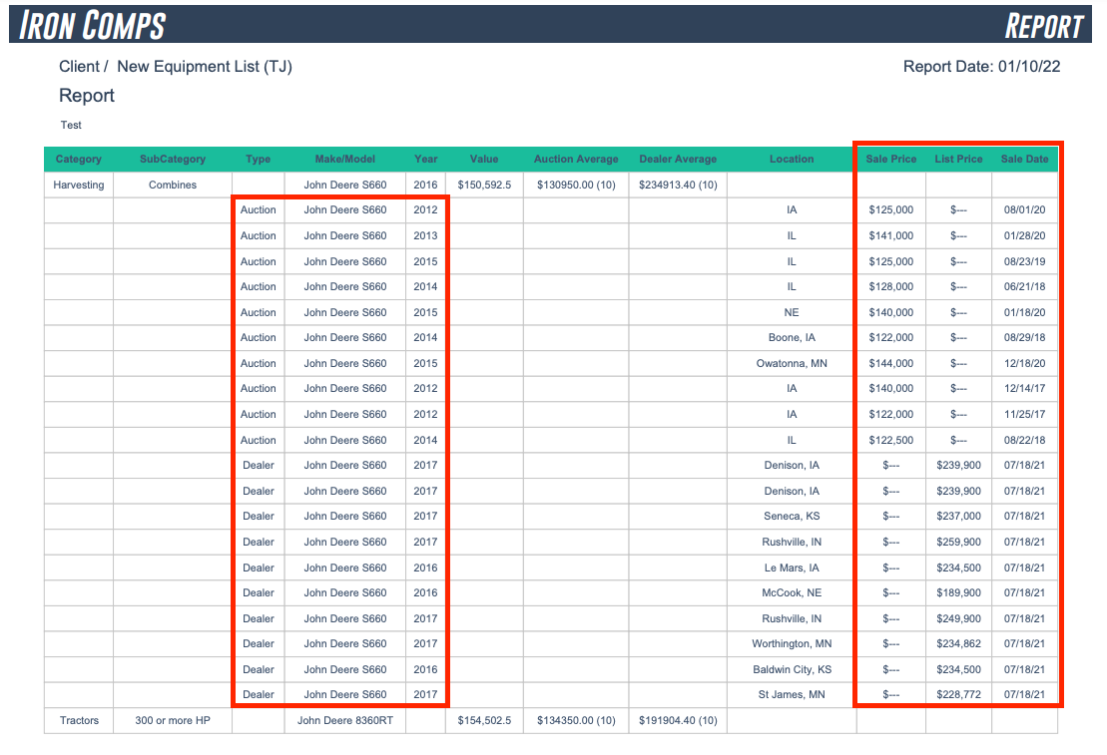Click the Value column header
The width and height of the screenshot is (1107, 755).
click(483, 159)
